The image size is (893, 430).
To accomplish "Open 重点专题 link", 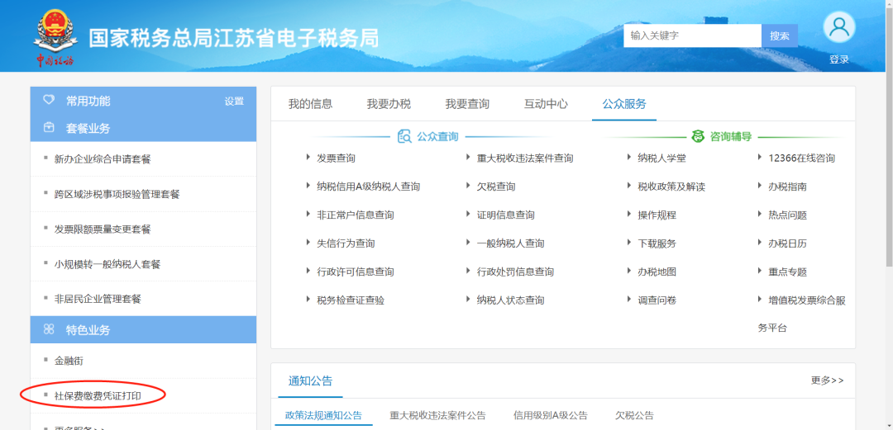I will tap(788, 272).
